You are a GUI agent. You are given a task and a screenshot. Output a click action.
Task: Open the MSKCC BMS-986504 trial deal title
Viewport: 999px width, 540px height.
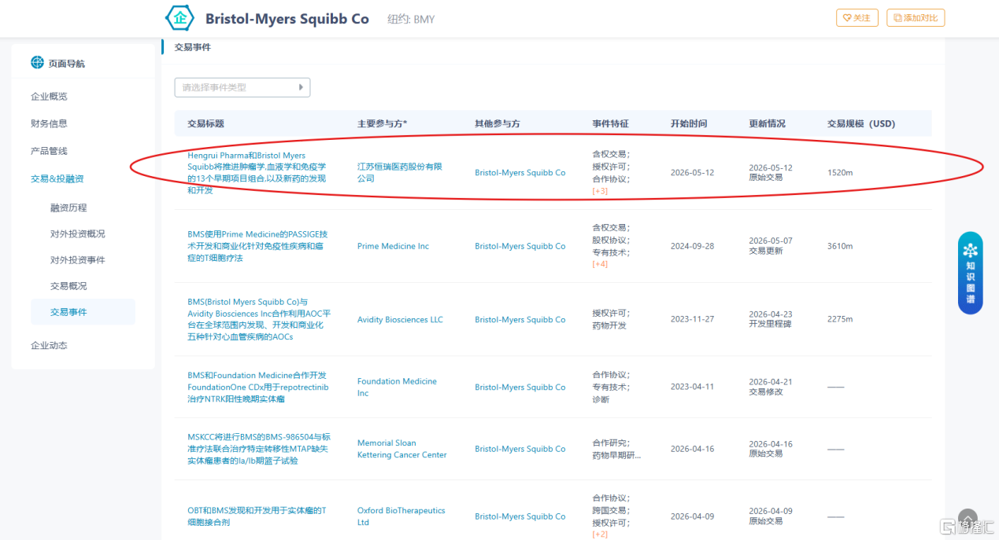click(x=259, y=449)
